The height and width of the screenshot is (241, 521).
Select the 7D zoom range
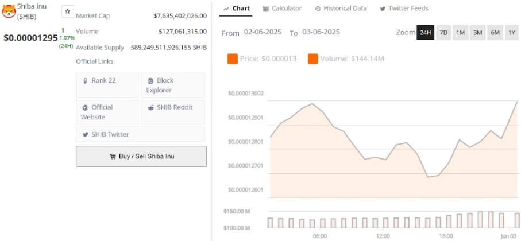click(x=443, y=33)
